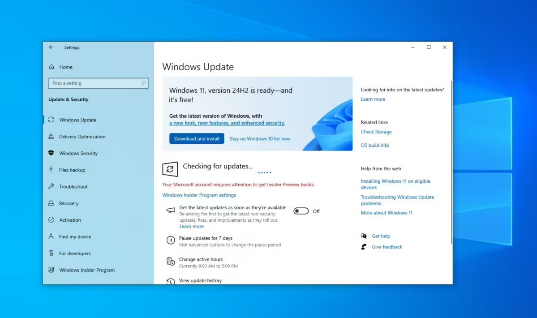Click the Microsoft account requires attention message
The width and height of the screenshot is (537, 318).
click(x=238, y=185)
